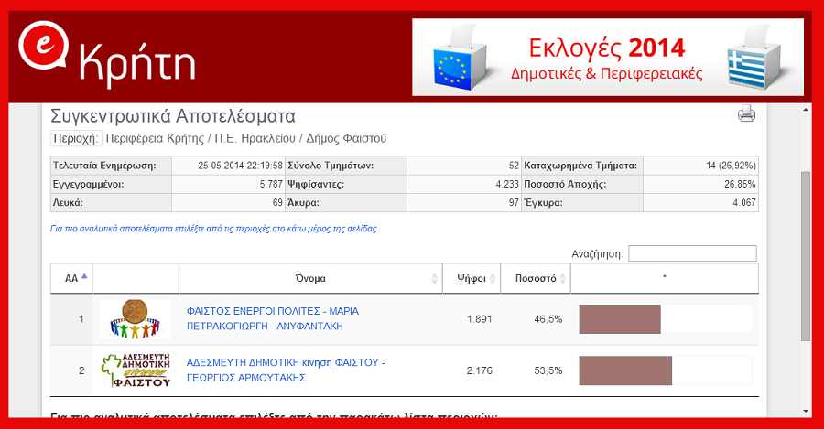Sort table by Ποσοστό column header
The width and height of the screenshot is (824, 429).
pyautogui.click(x=536, y=279)
